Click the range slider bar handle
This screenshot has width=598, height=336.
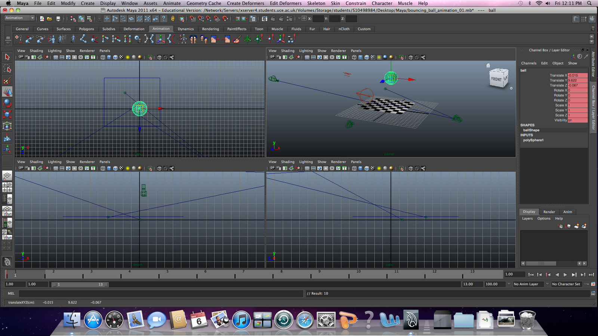pyautogui.click(x=80, y=284)
